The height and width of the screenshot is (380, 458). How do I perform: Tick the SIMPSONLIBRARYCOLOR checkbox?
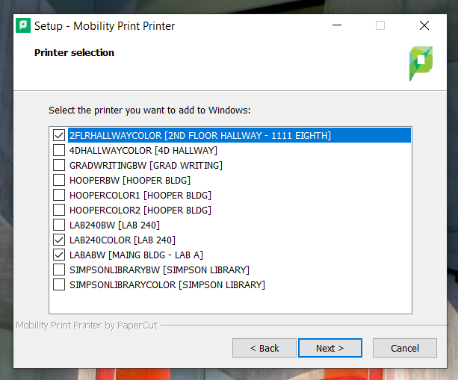(x=59, y=284)
